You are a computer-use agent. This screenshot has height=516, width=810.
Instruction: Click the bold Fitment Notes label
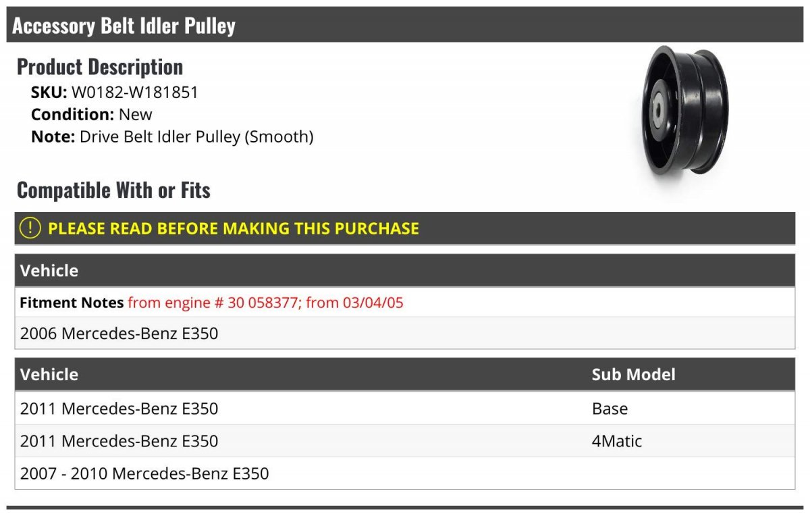coord(72,303)
